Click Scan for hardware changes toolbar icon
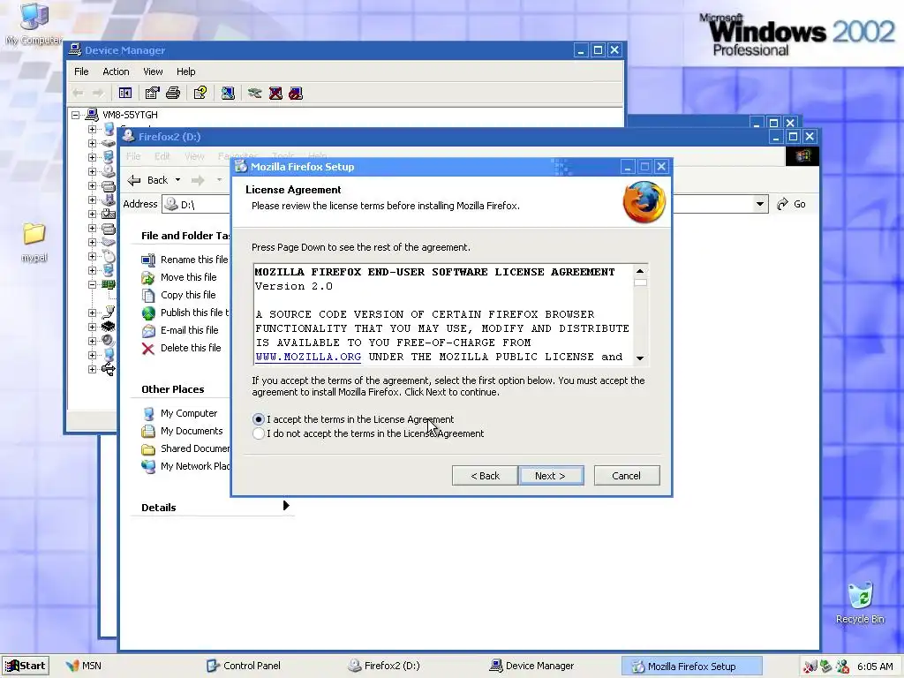904x678 pixels. [x=228, y=93]
